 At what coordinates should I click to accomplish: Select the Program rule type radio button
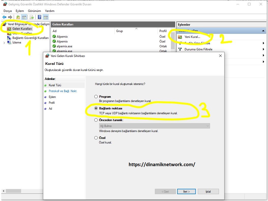pyautogui.click(x=96, y=96)
